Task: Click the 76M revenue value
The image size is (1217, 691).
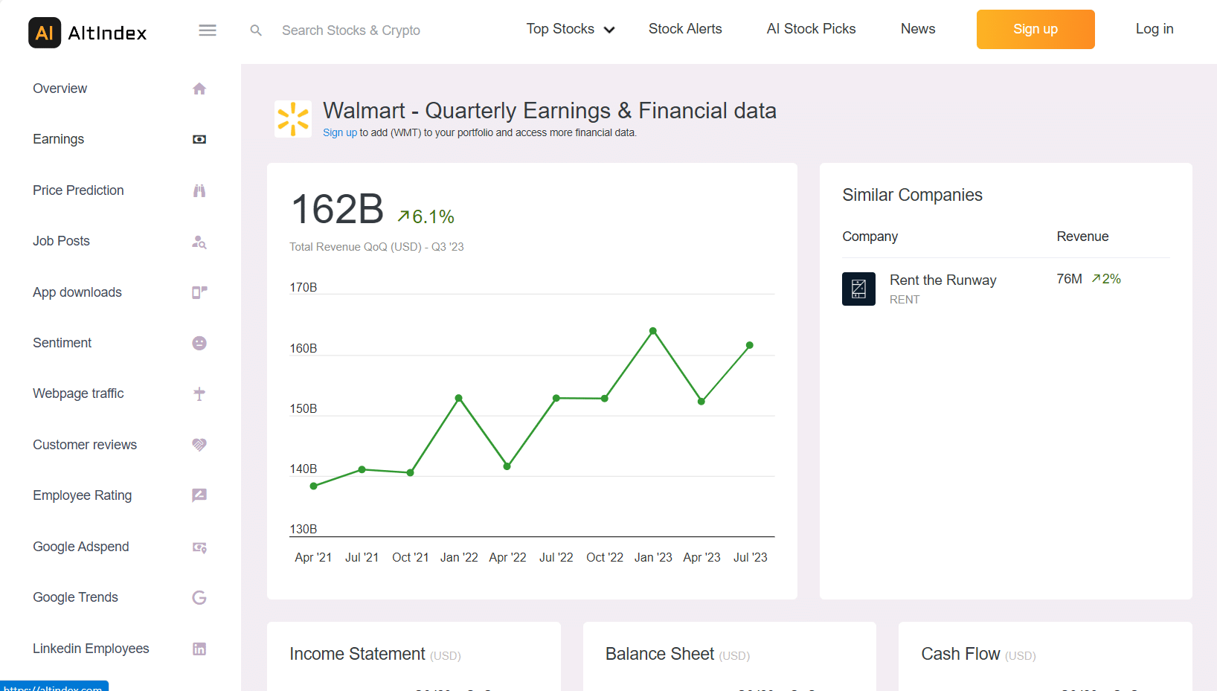Action: tap(1069, 279)
